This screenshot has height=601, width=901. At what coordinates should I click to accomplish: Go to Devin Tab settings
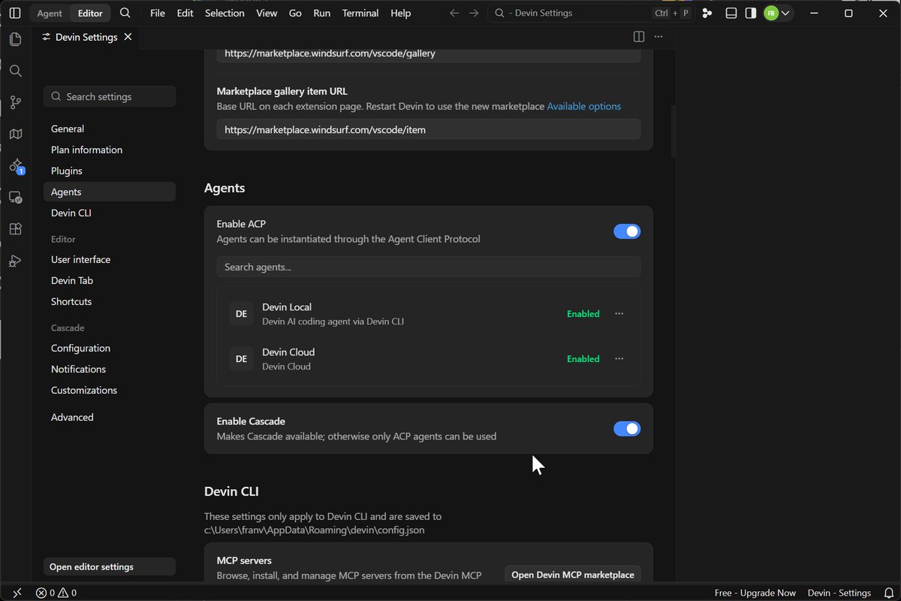pos(110,280)
